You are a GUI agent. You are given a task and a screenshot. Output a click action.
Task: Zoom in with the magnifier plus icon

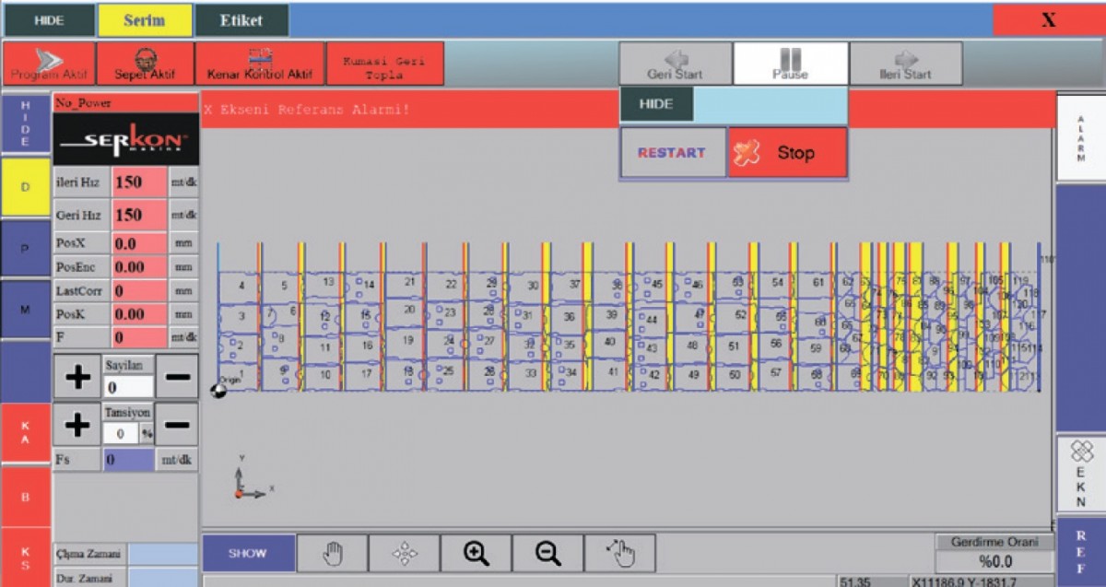tap(476, 553)
